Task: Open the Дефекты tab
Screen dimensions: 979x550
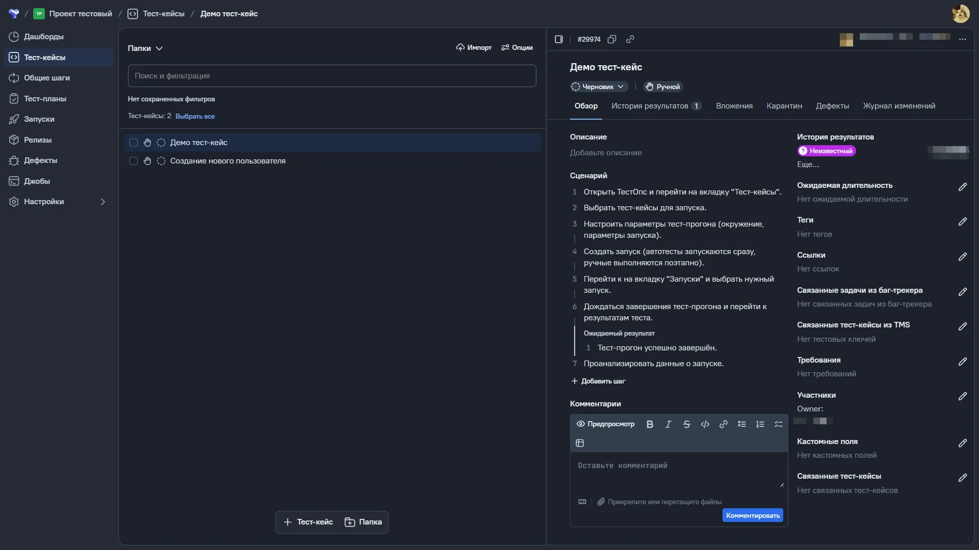Action: (832, 106)
